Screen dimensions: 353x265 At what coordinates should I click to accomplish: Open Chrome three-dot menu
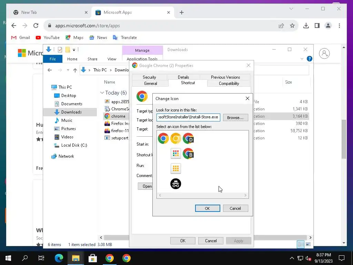click(339, 26)
